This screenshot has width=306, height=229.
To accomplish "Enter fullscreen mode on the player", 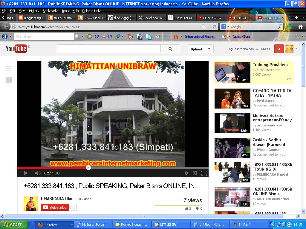I will click(204, 173).
